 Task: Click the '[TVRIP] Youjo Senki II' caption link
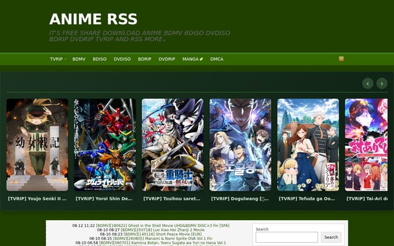coord(37,199)
